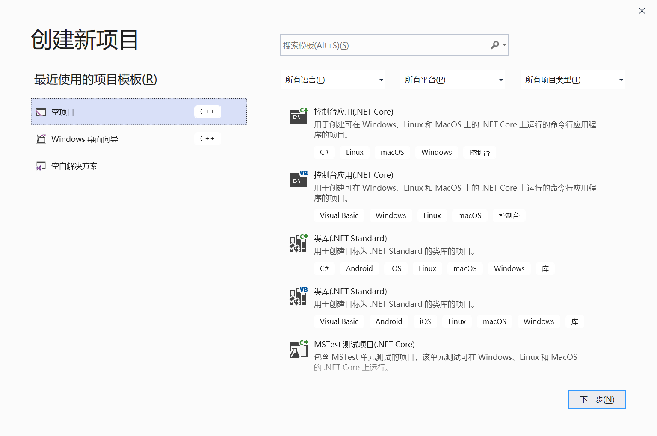Screen dimensions: 657x436
Task: Open the 所有项目类型 dropdown
Action: pos(573,80)
